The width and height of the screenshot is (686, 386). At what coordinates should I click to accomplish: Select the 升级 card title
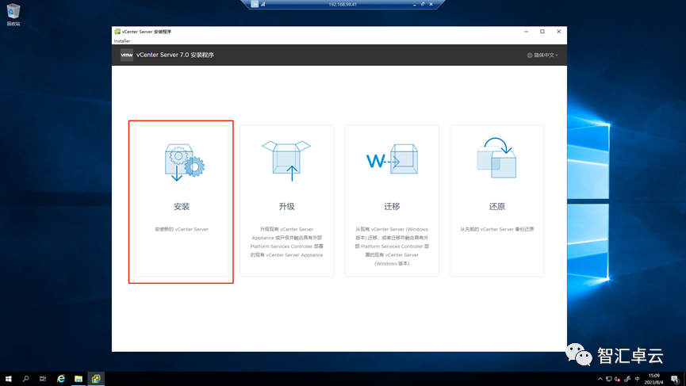286,206
